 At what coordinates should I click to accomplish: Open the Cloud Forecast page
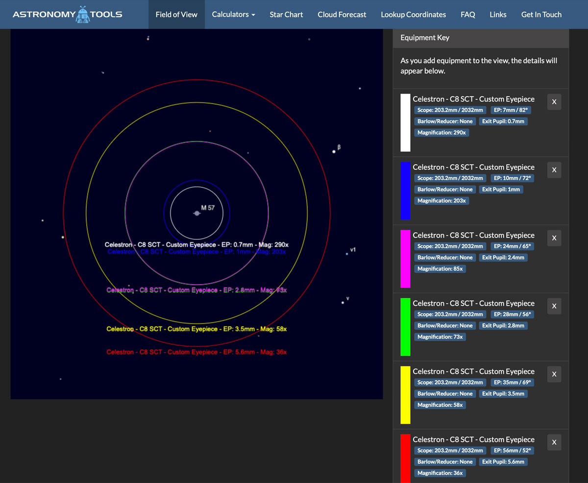[342, 14]
